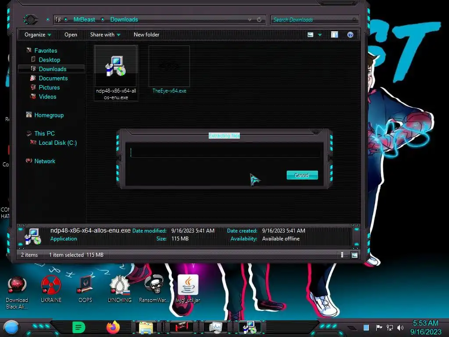Open Videos in the navigation pane
Screen dimensions: 449x337
pos(47,97)
